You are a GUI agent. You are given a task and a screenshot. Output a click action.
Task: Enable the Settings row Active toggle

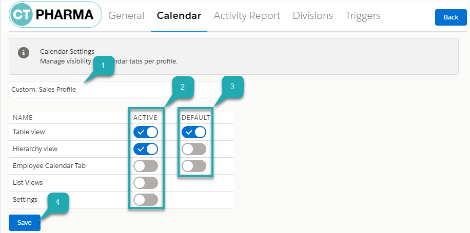click(x=146, y=199)
